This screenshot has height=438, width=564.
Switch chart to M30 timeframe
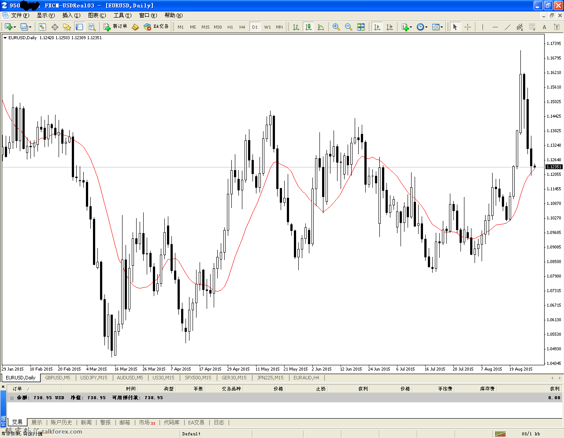(218, 27)
